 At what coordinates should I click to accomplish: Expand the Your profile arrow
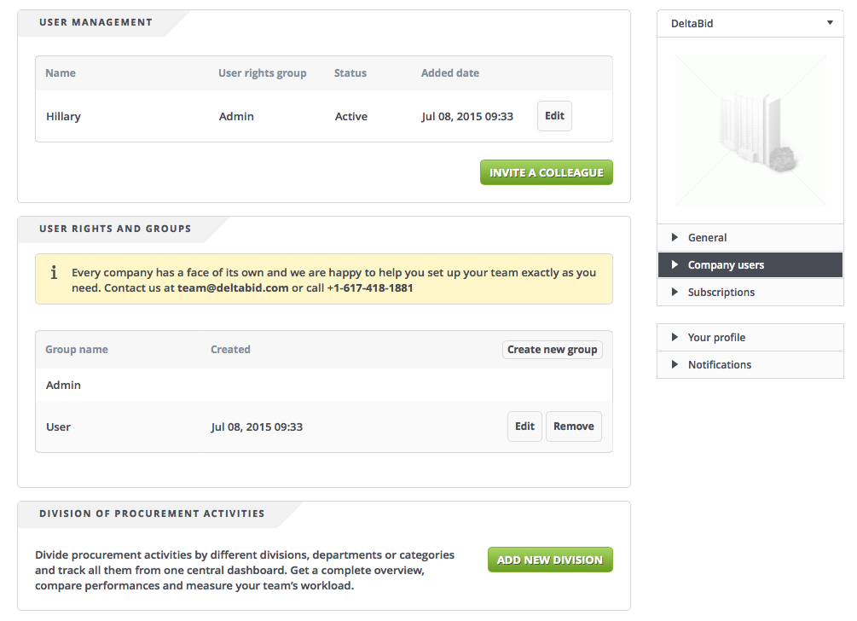click(x=675, y=338)
